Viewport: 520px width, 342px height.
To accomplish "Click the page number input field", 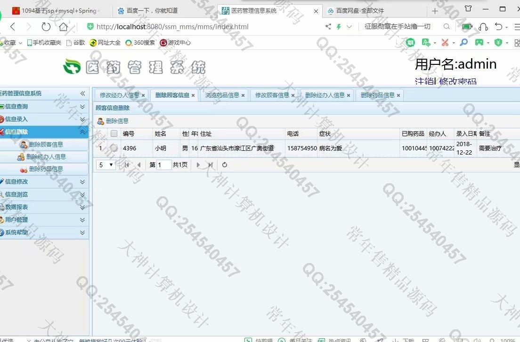I will click(163, 165).
